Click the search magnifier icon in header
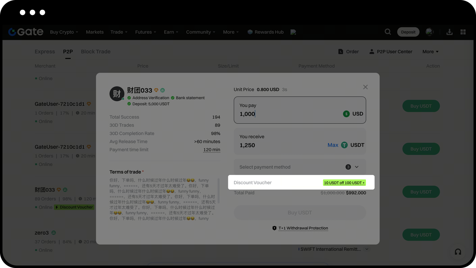 (x=388, y=32)
